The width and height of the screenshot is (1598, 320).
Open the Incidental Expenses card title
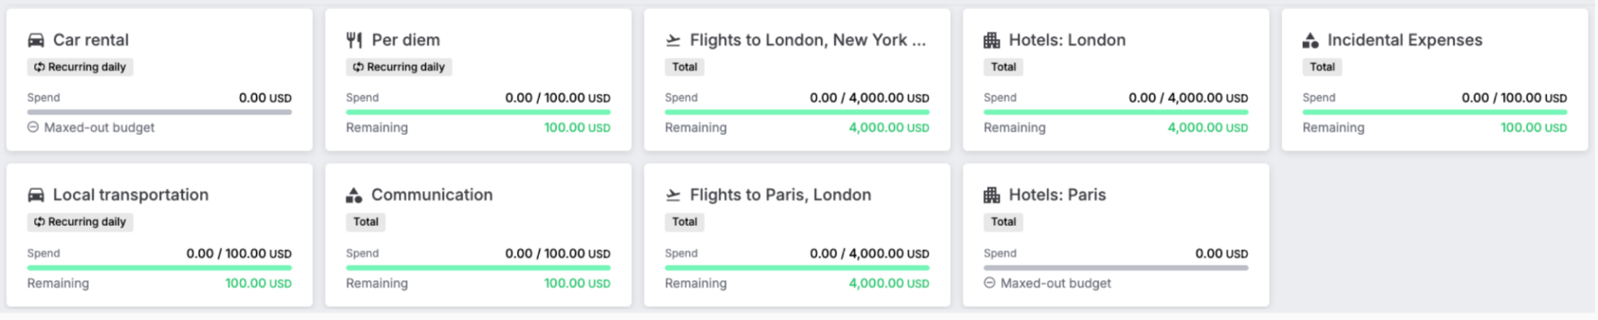[x=1405, y=40]
